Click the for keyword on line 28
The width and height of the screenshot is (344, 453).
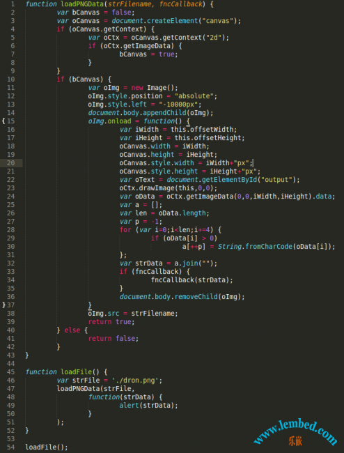(x=125, y=230)
